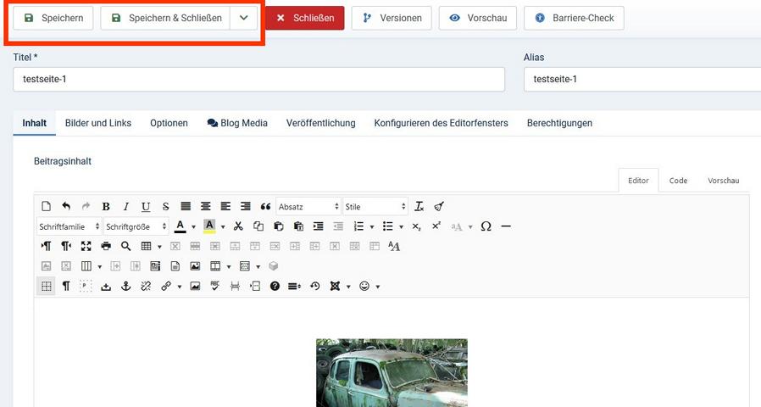Toggle fullscreen editor mode
This screenshot has width=761, height=407.
point(86,246)
